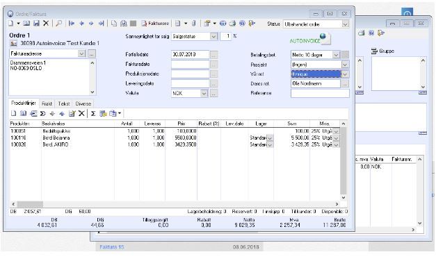
Task: Insert a subtotal line with sigma-arrow icon
Action: tap(43, 113)
